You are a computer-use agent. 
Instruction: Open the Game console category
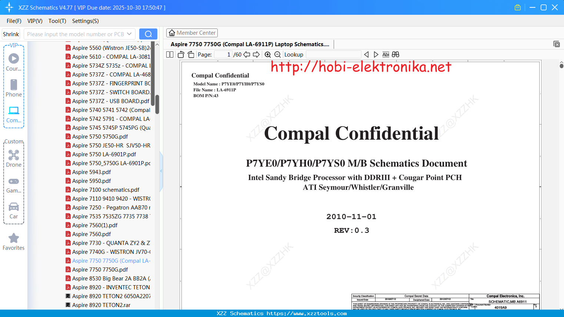[14, 185]
